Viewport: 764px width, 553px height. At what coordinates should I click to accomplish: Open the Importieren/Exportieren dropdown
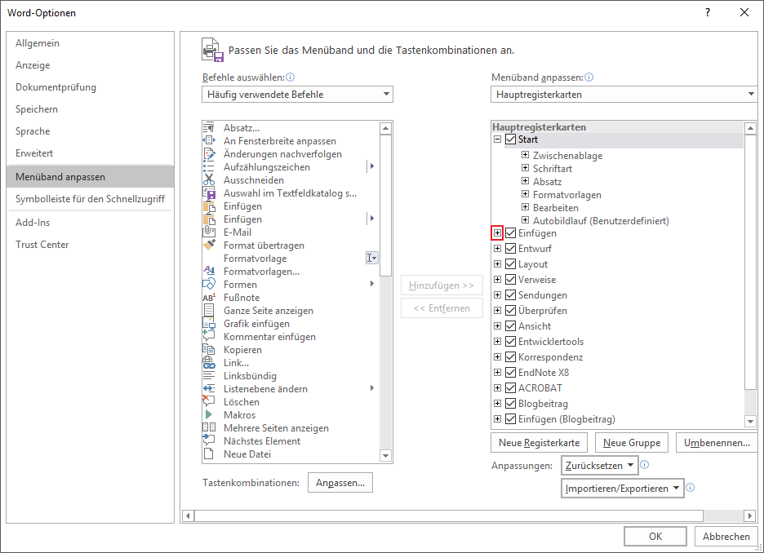point(623,489)
